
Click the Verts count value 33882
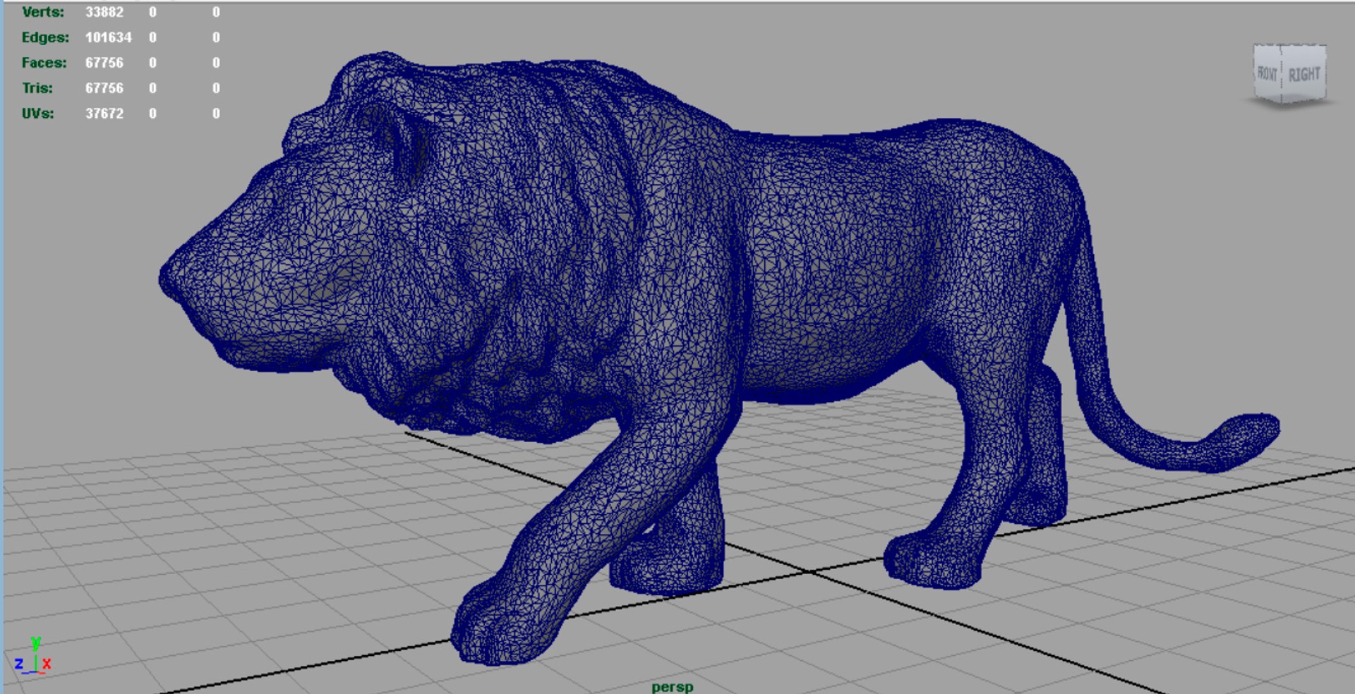click(104, 12)
